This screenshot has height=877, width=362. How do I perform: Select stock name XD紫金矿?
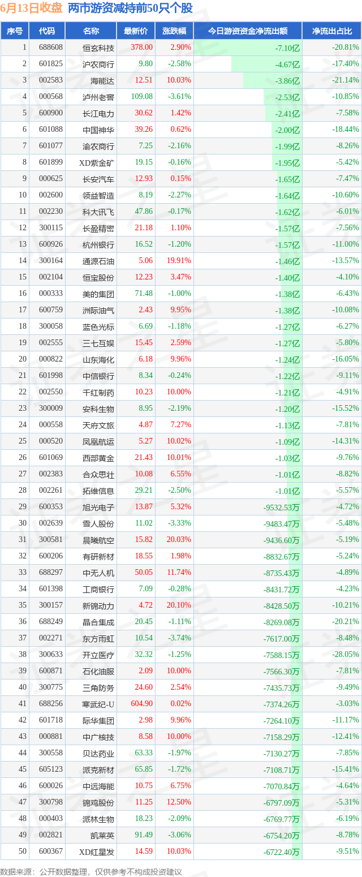point(98,162)
